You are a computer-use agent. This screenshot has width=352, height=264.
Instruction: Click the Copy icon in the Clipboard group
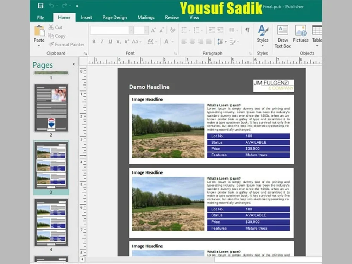click(51, 36)
